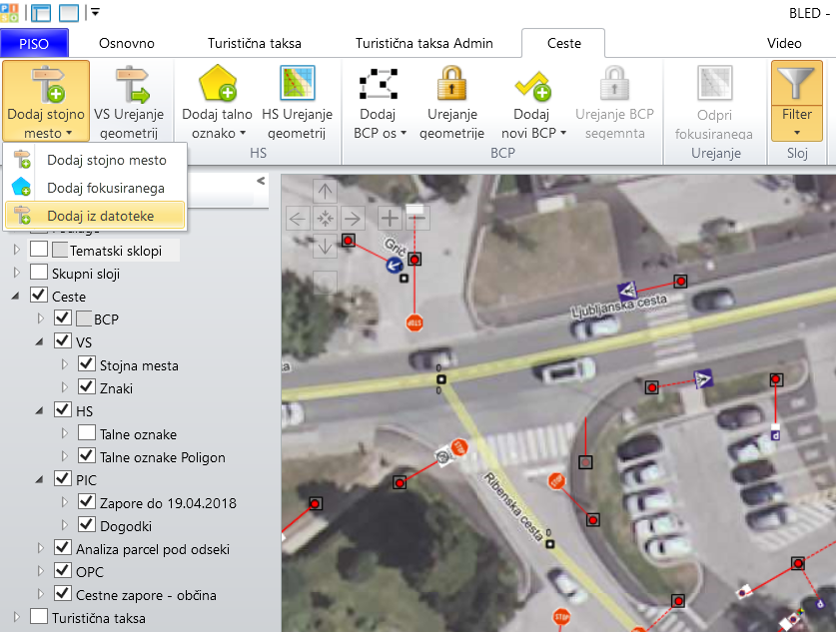Collapse the layers side panel arrow
Image resolution: width=836 pixels, height=632 pixels.
point(261,181)
